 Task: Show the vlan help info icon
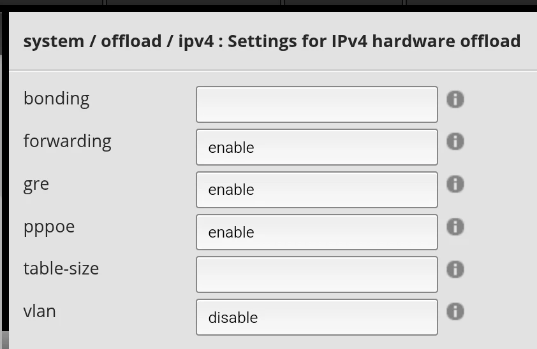455,311
